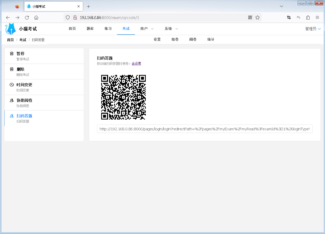This screenshot has width=325, height=234.
Task: Click the QR code image
Action: coord(123,97)
